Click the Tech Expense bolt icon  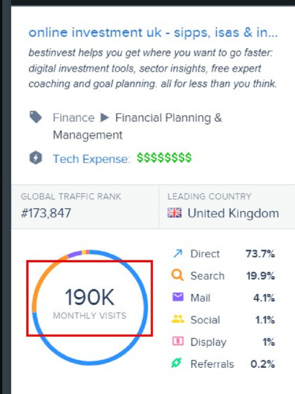36,158
